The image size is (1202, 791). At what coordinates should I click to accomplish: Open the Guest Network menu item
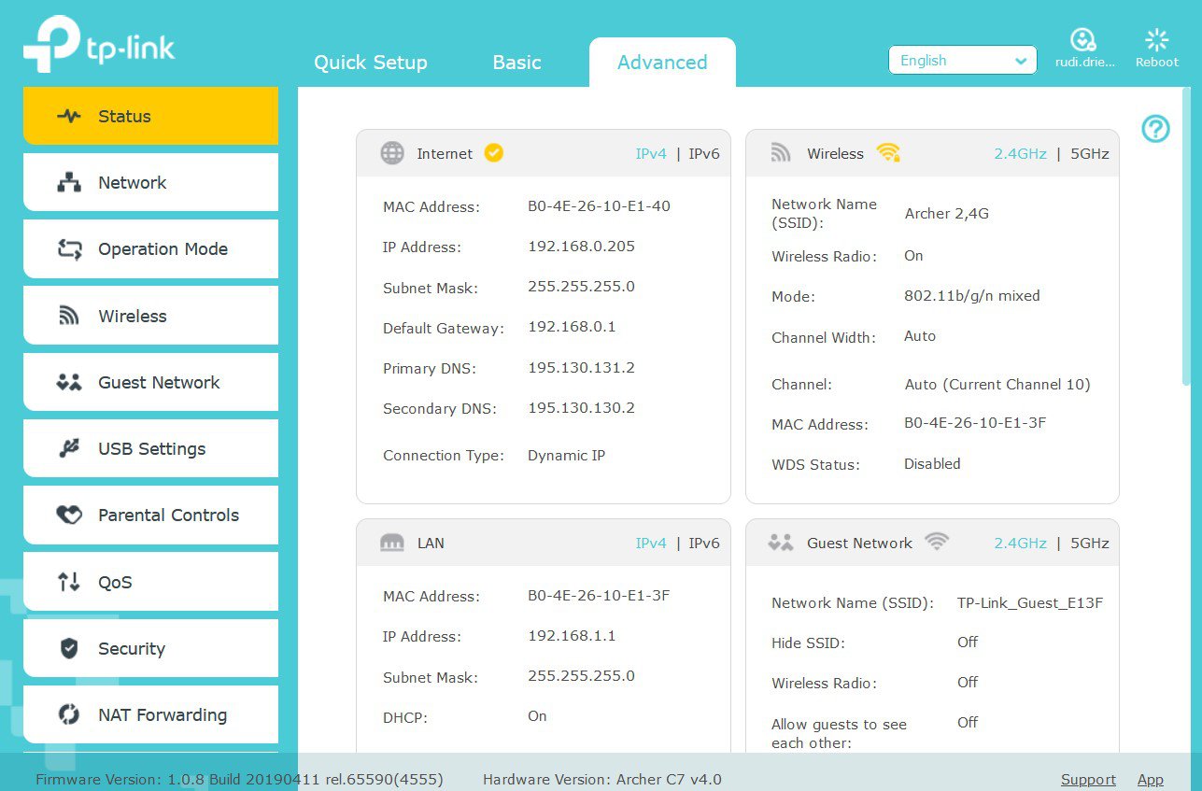click(150, 382)
